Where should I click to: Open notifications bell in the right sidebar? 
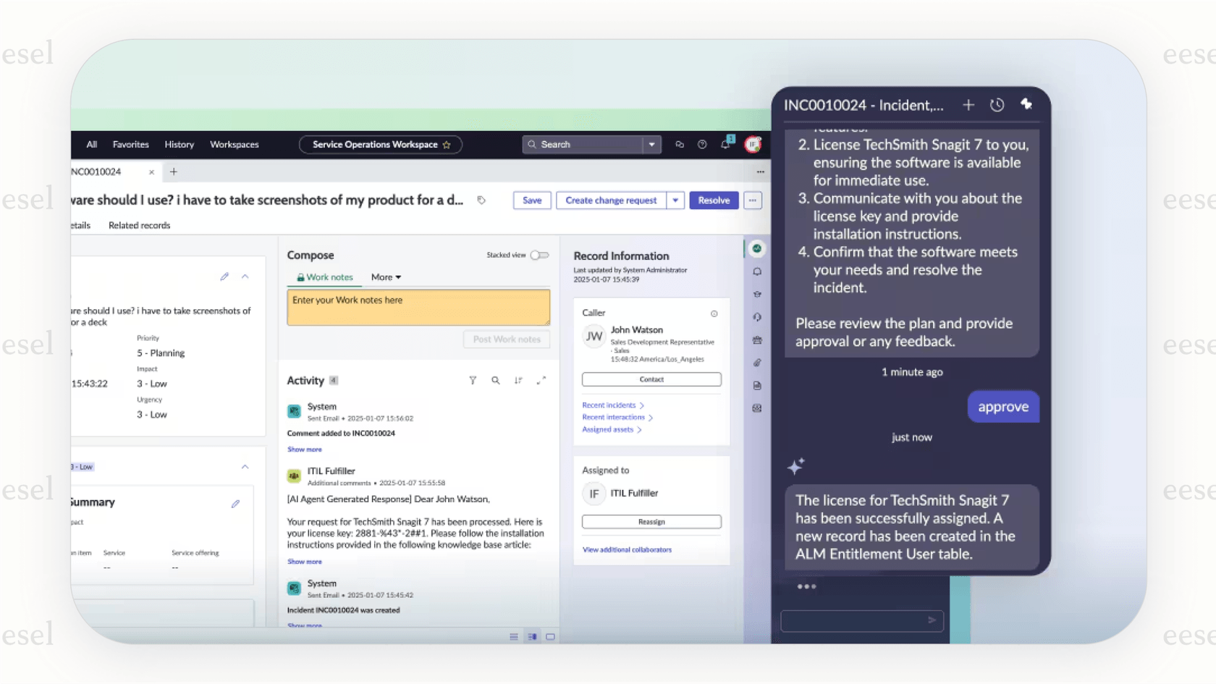tap(757, 271)
